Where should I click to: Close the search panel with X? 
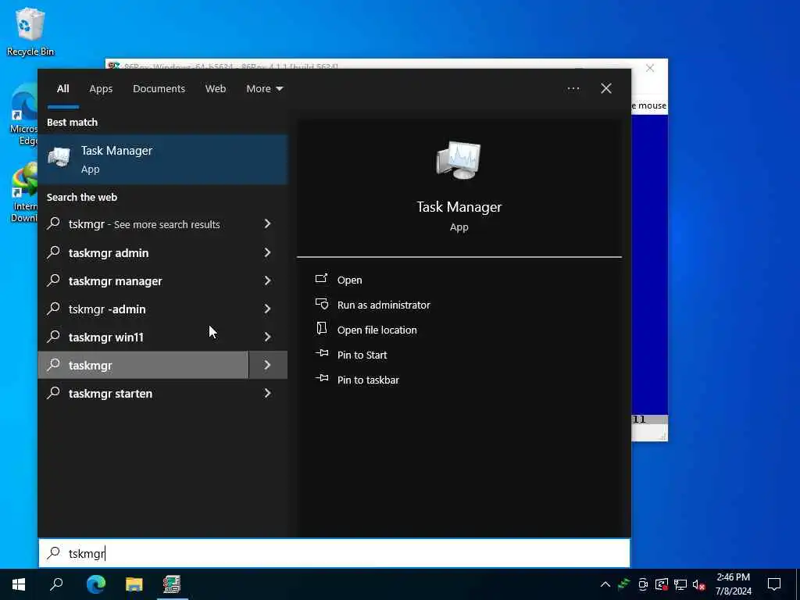tap(606, 88)
